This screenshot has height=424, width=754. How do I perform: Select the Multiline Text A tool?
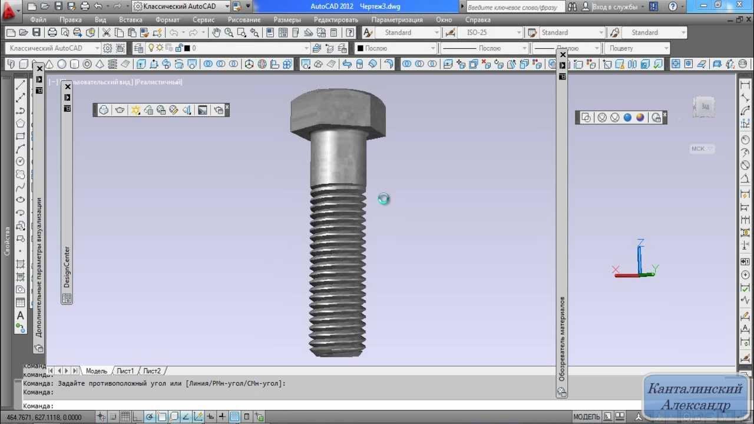(x=21, y=315)
